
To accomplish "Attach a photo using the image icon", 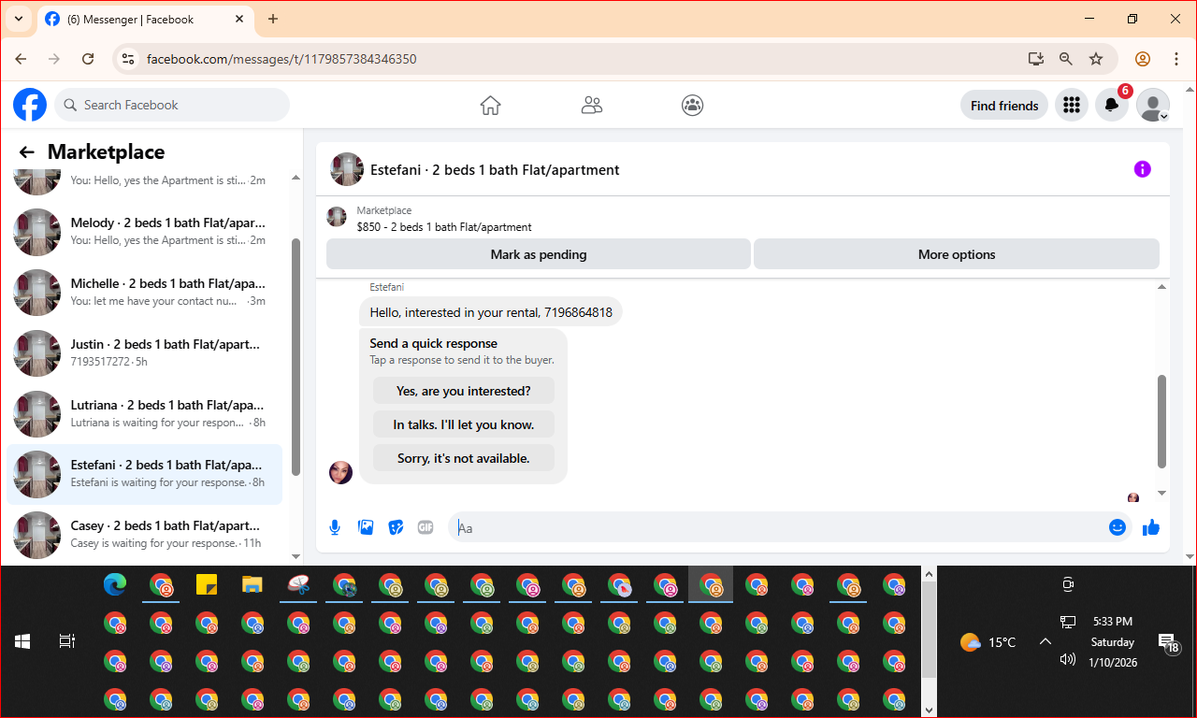I will pos(366,527).
